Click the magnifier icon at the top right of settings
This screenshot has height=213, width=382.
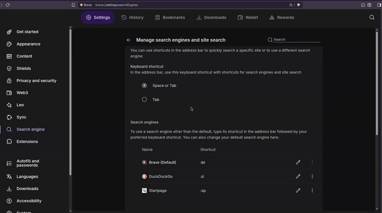tap(372, 17)
